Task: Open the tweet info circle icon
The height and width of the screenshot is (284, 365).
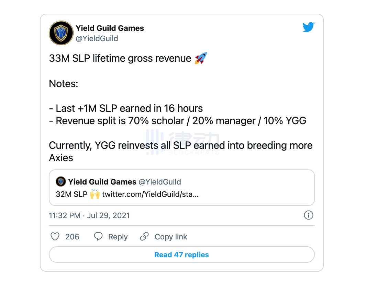Action: [x=309, y=215]
